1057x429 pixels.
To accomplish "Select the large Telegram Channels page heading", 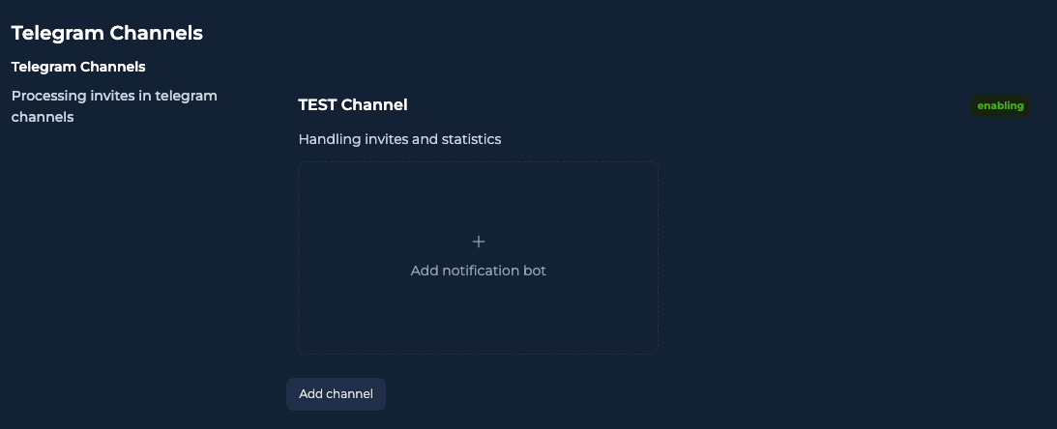I will (x=107, y=33).
